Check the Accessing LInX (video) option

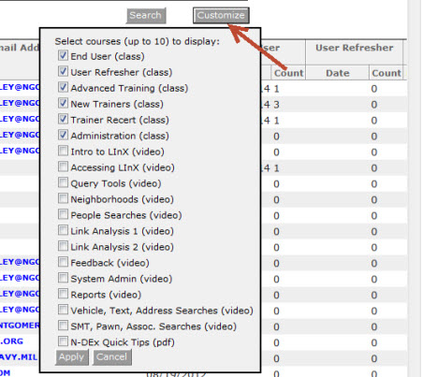[x=63, y=167]
